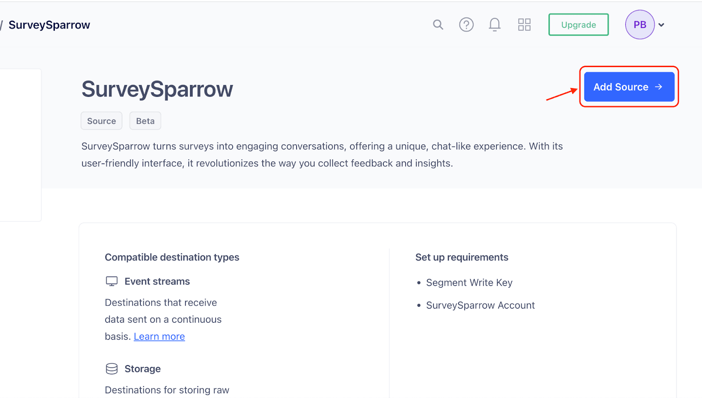Open the notifications bell
702x398 pixels.
[494, 25]
